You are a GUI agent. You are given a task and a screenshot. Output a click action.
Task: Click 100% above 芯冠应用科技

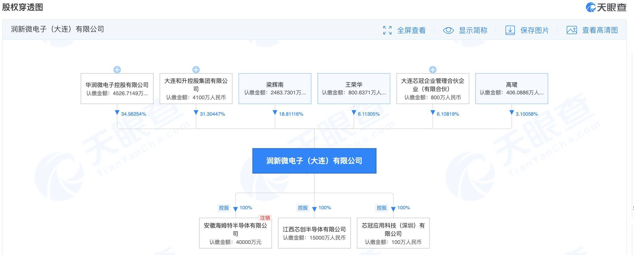pos(404,208)
